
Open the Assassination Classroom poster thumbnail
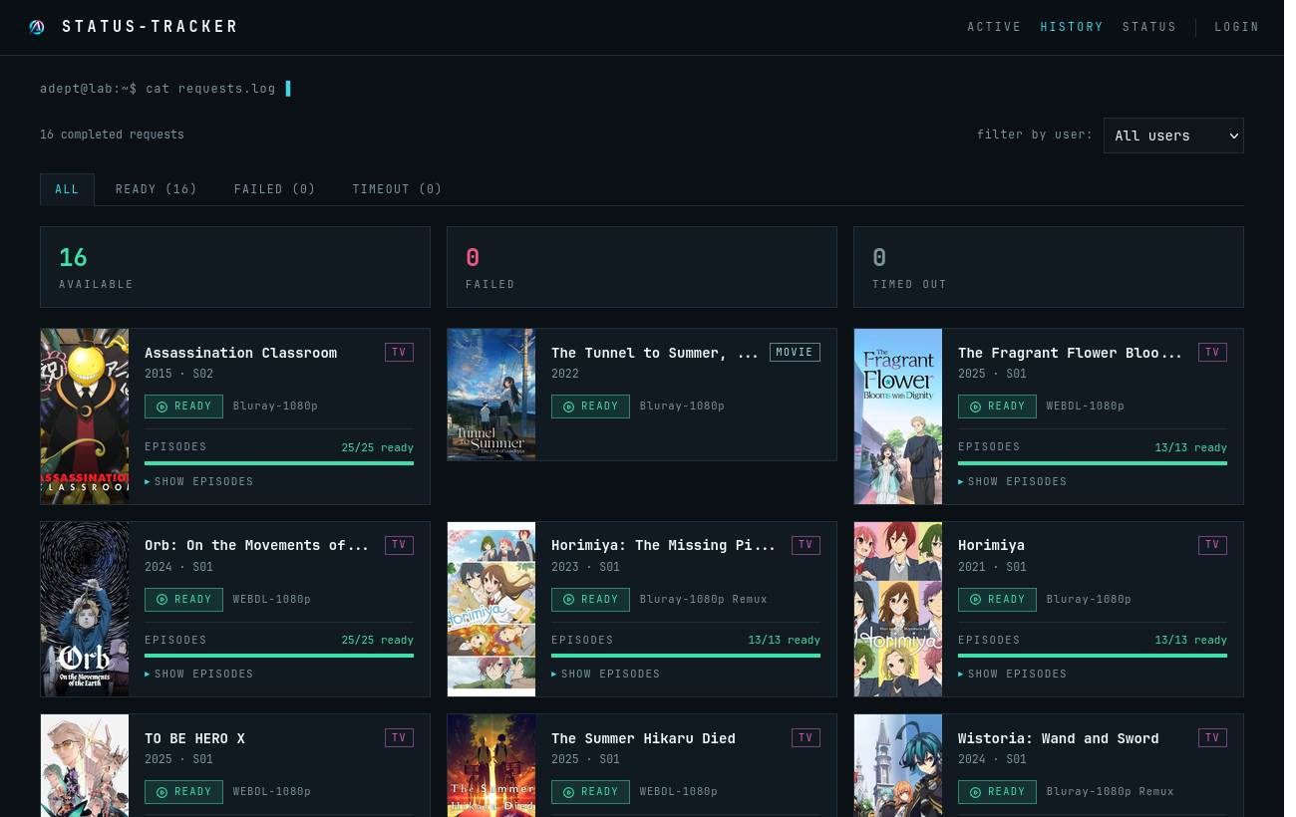pyautogui.click(x=85, y=416)
